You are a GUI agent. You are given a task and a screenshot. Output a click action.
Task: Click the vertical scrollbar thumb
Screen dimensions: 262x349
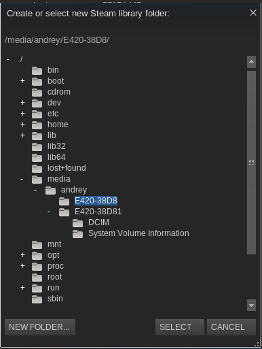(251, 163)
